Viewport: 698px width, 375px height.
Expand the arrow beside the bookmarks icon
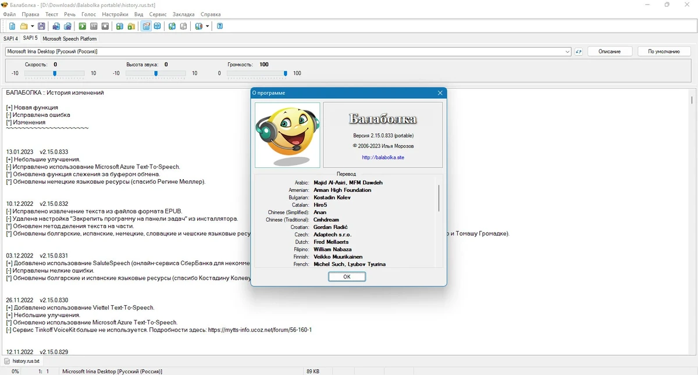pyautogui.click(x=207, y=26)
